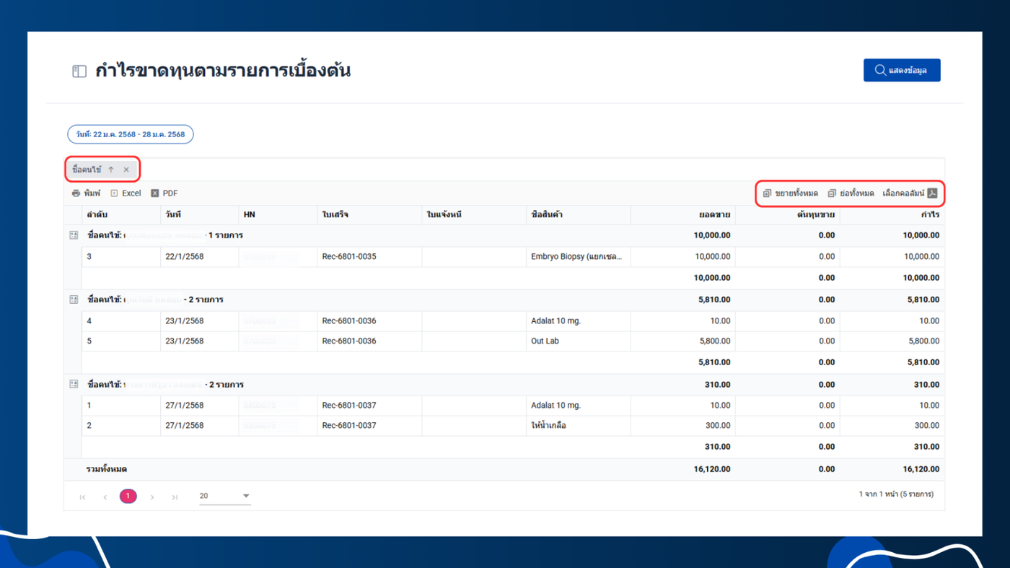Print the report with พิมพ์

[x=86, y=193]
